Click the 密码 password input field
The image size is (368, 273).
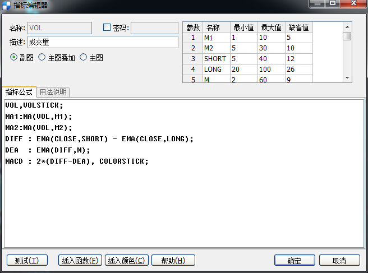coord(154,27)
